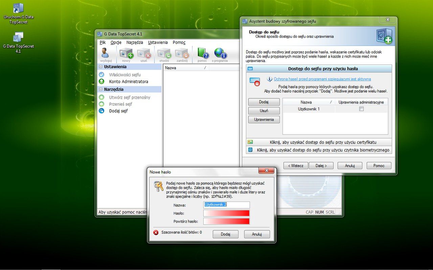
Task: Click the otwórz (open safe) toolbar icon
Action: pyautogui.click(x=164, y=54)
